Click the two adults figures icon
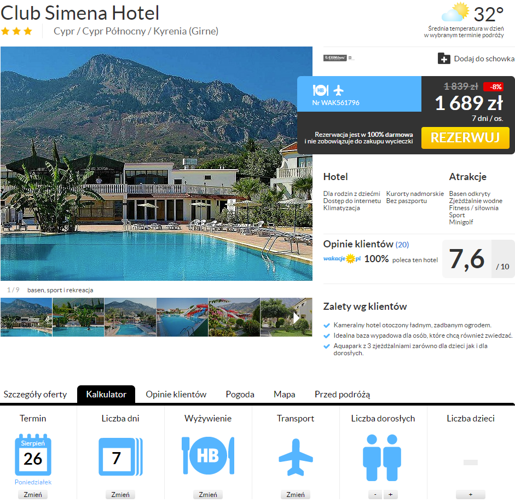Image resolution: width=515 pixels, height=503 pixels. pyautogui.click(x=382, y=458)
